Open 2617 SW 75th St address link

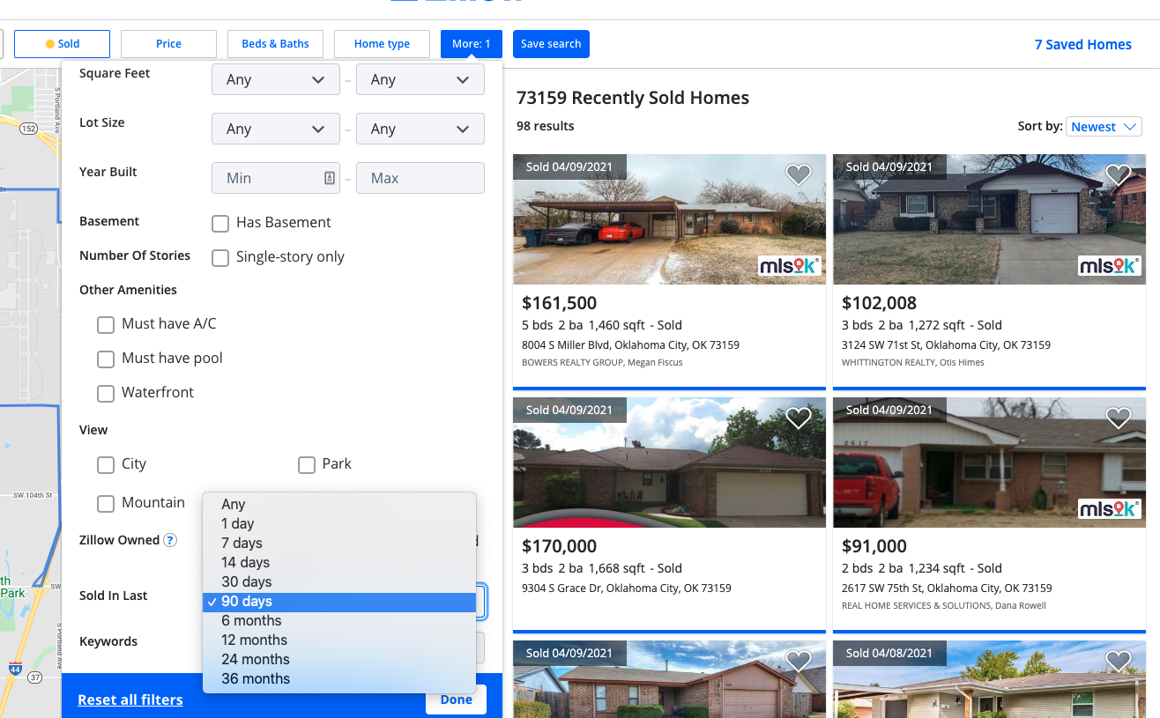947,588
